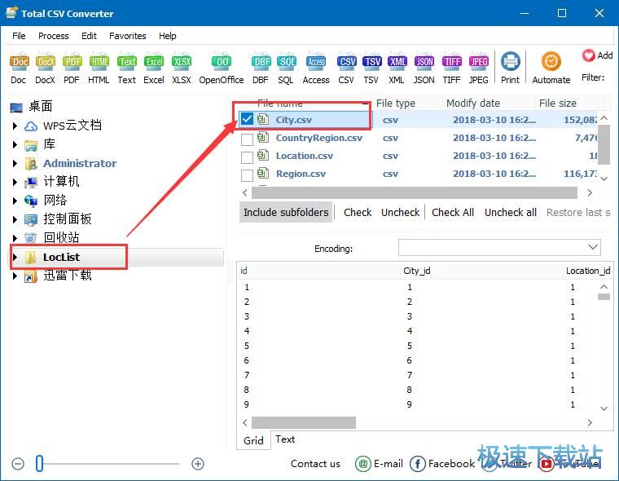Open the Help menu
This screenshot has height=481, width=619.
168,36
